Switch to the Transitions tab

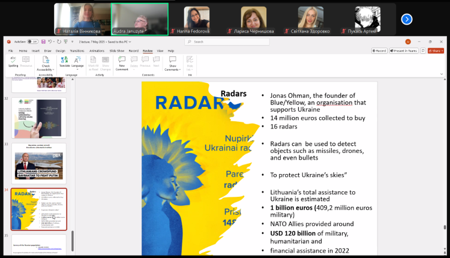pyautogui.click(x=77, y=51)
